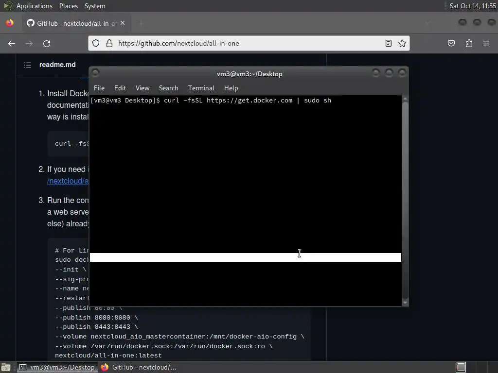
Task: Click the workspace switcher square
Action: click(x=461, y=367)
